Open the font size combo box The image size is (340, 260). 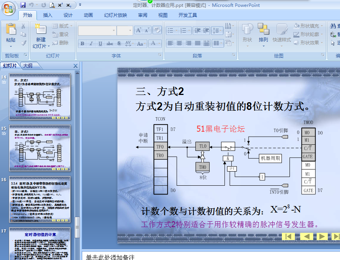pyautogui.click(x=125, y=31)
